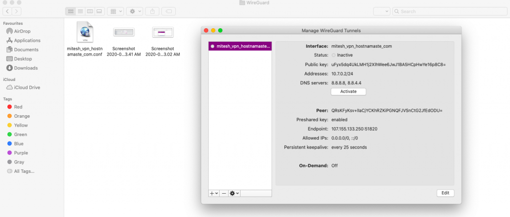Select the Purple tag
510x217 pixels.
(x=17, y=153)
